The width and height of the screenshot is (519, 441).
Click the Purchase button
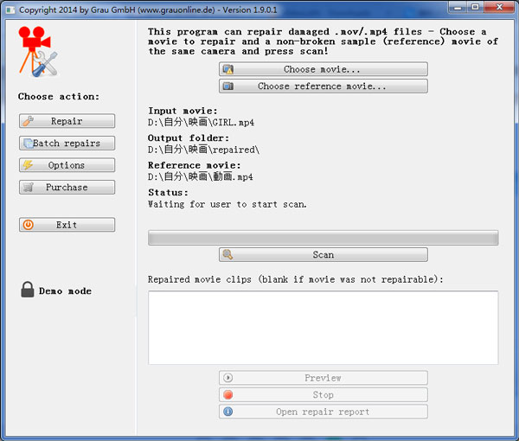(67, 188)
